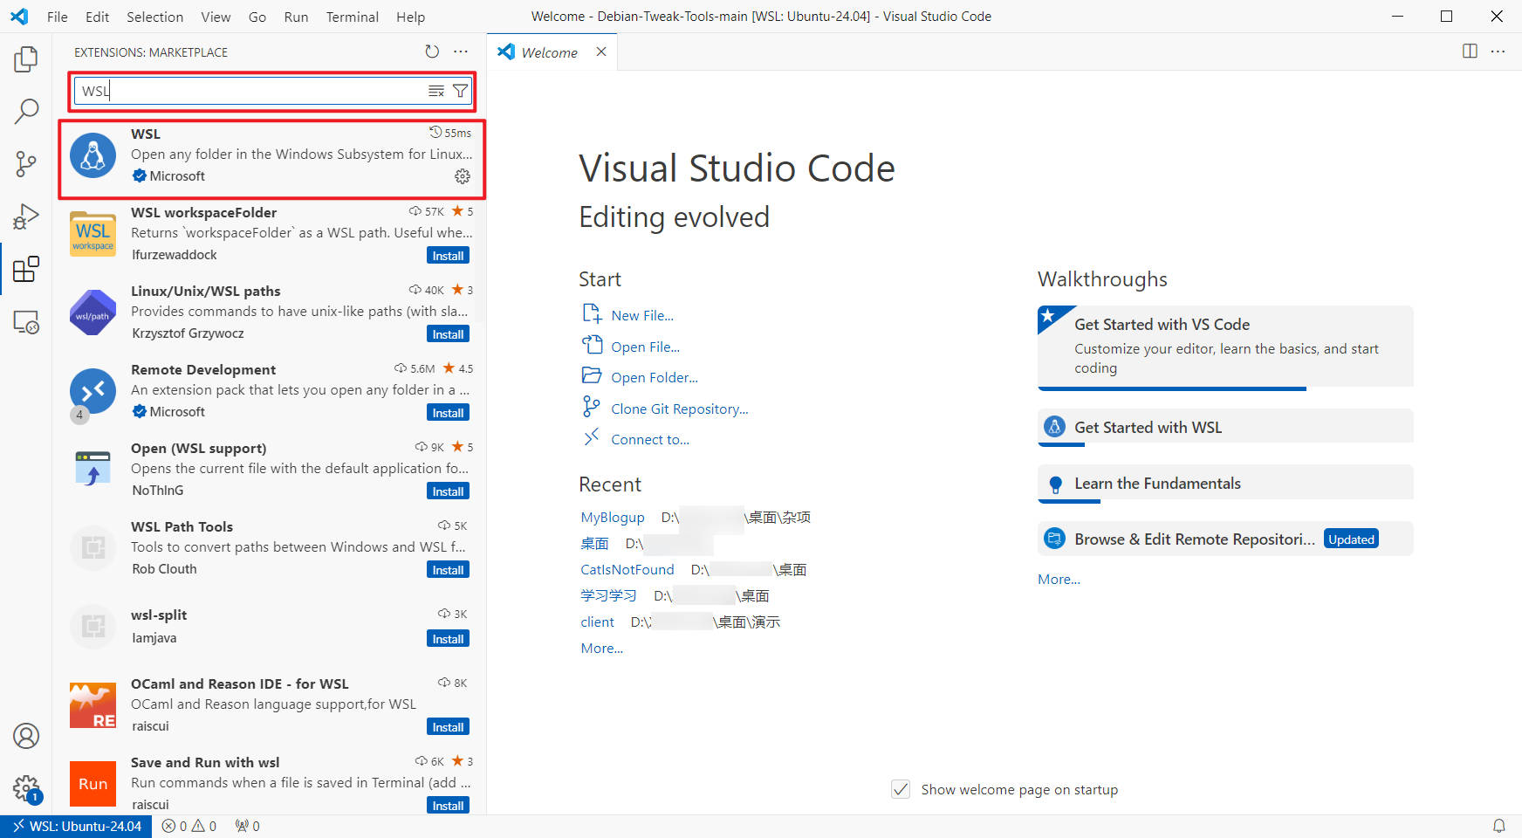Open the Terminal menu
Viewport: 1522px width, 838px height.
coord(353,17)
